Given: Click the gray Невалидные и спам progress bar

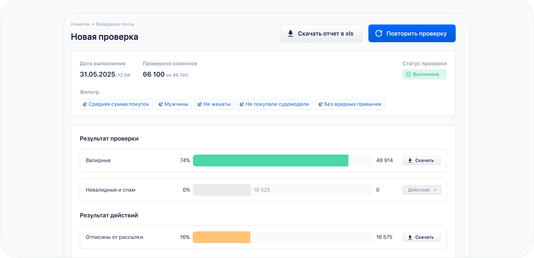Looking at the screenshot, I should click(222, 190).
